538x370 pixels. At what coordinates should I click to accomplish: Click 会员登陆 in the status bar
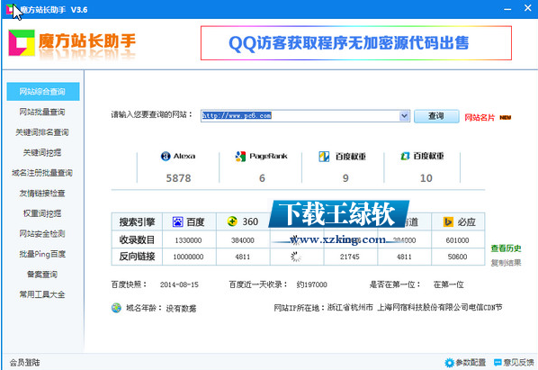click(24, 363)
